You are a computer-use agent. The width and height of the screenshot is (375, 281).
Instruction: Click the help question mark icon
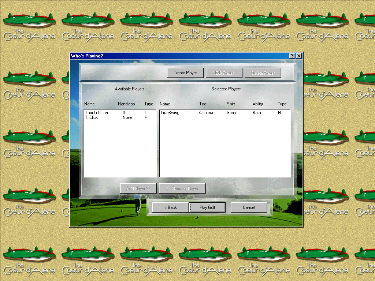pos(292,56)
